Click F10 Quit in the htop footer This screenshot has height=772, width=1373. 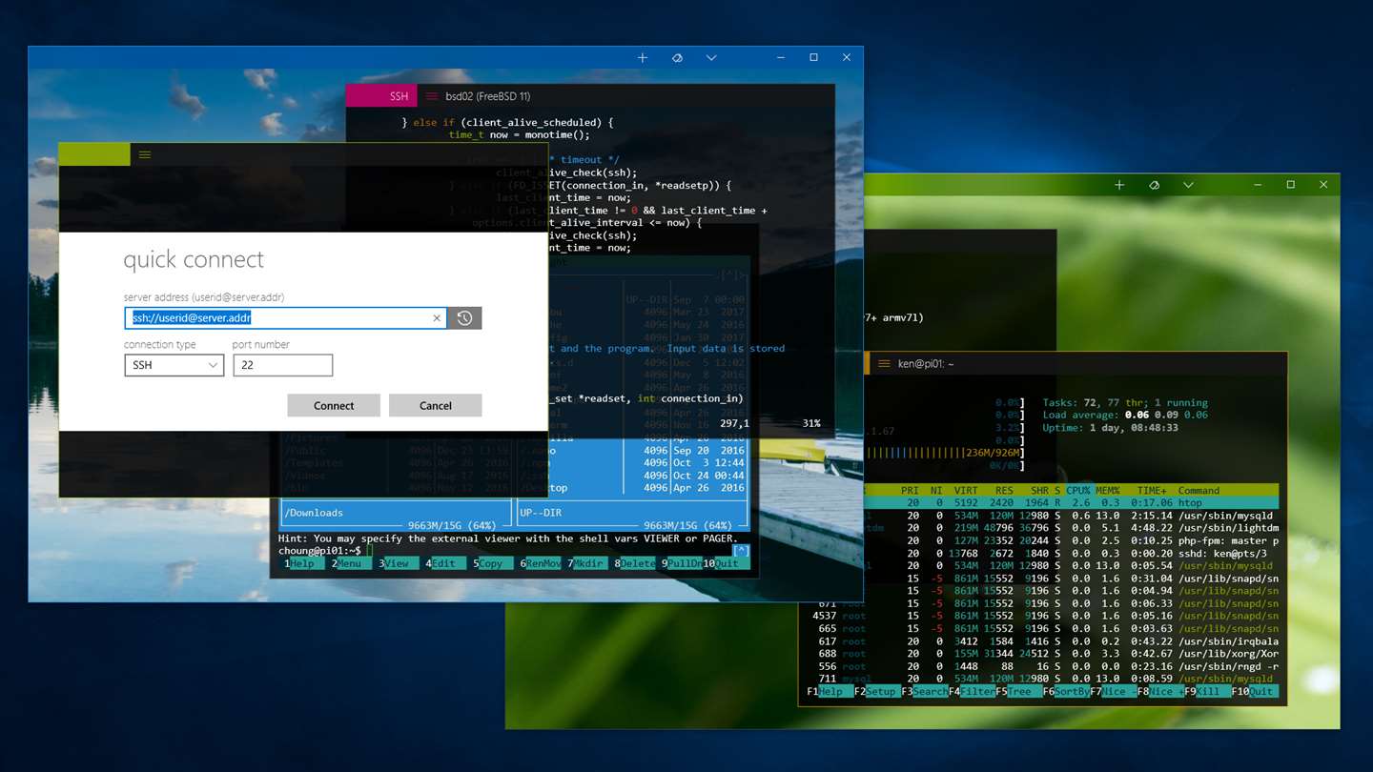click(1253, 692)
